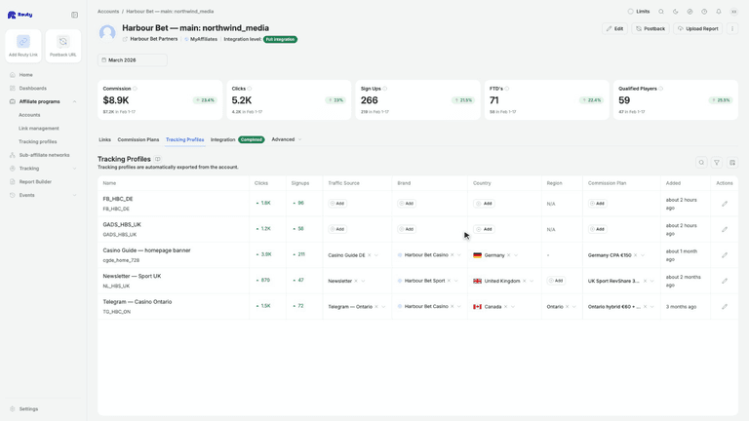
Task: Click Upload Report button
Action: tap(698, 28)
